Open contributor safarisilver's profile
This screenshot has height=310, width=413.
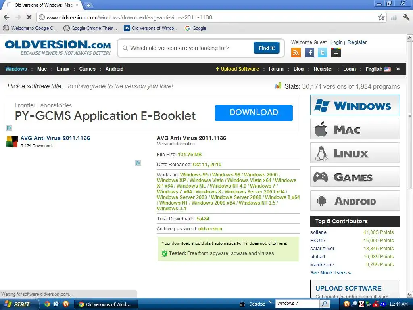coord(322,249)
